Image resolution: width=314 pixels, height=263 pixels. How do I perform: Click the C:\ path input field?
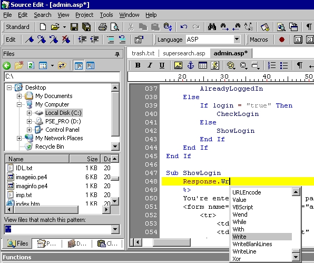[x=62, y=76]
